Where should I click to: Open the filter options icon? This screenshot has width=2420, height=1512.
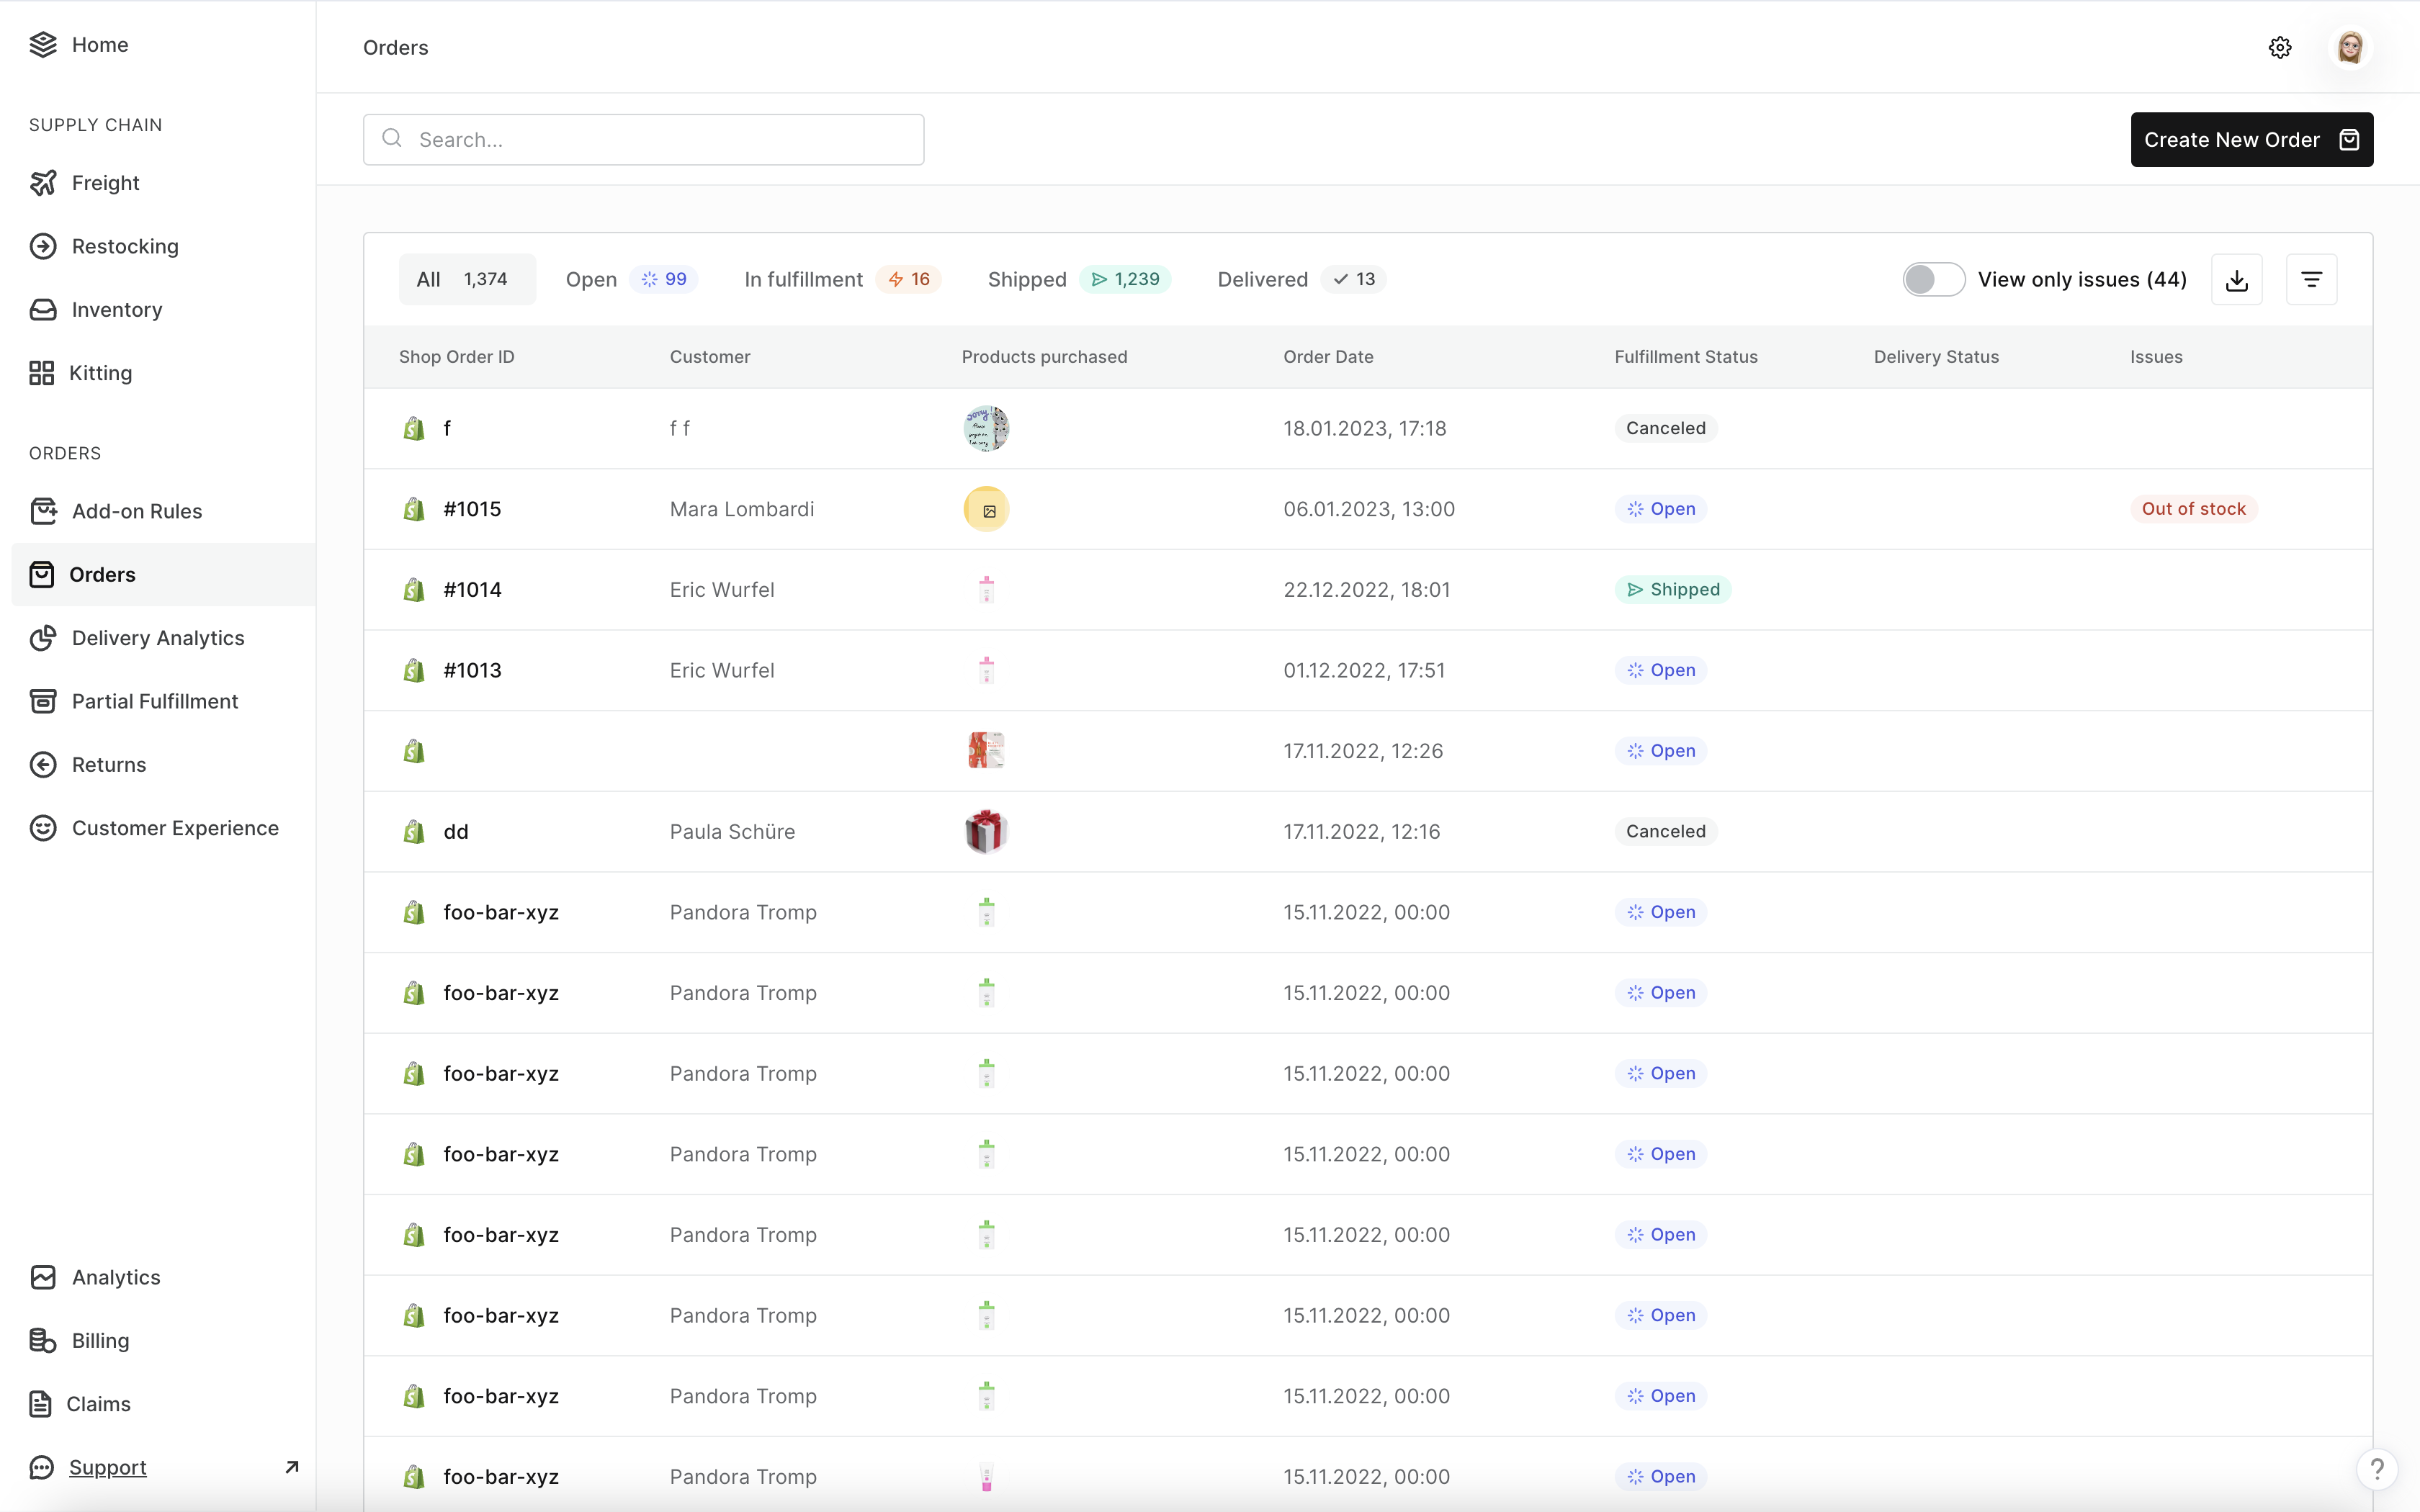(x=2311, y=280)
